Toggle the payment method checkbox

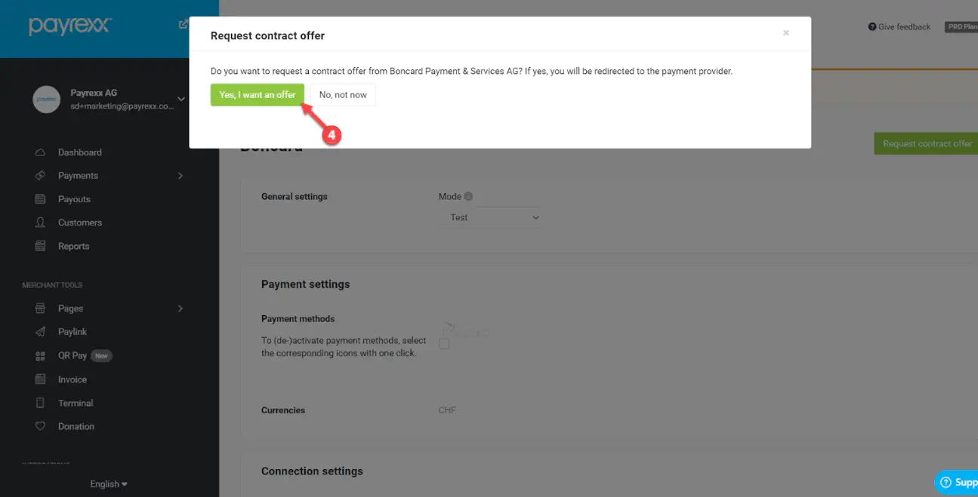pos(444,344)
